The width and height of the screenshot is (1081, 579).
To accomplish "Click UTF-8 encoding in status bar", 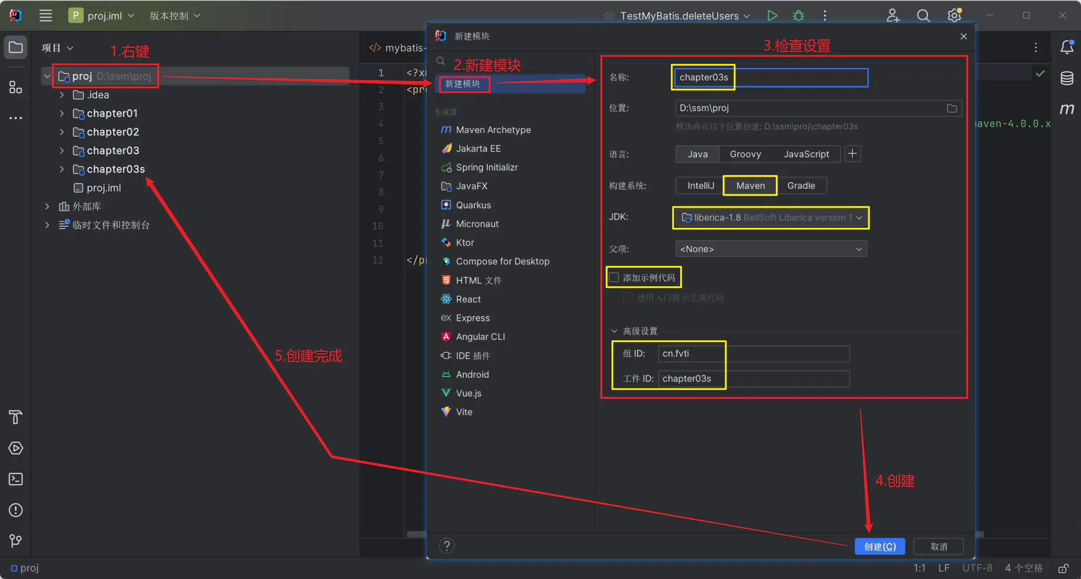I will [x=977, y=568].
